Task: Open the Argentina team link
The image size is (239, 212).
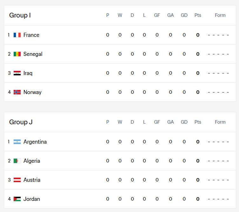Action: (x=35, y=142)
